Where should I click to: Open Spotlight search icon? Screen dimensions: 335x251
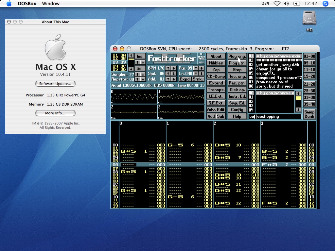tap(325, 3)
